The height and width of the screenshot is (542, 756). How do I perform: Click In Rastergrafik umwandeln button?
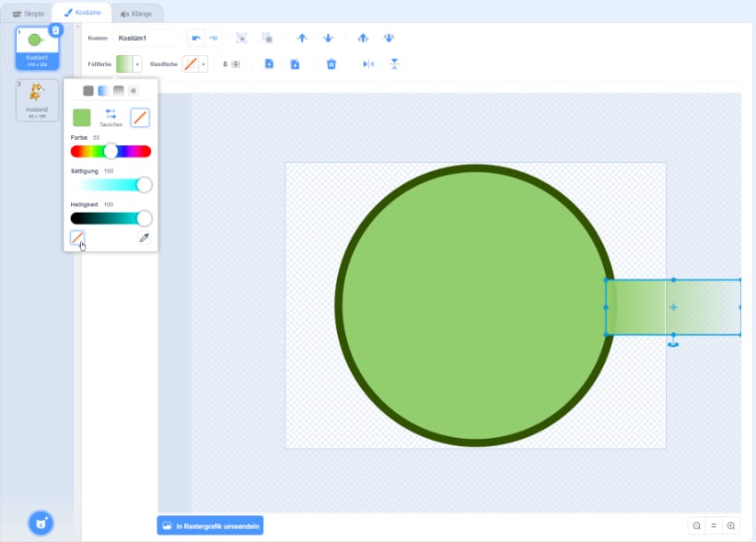pyautogui.click(x=210, y=526)
